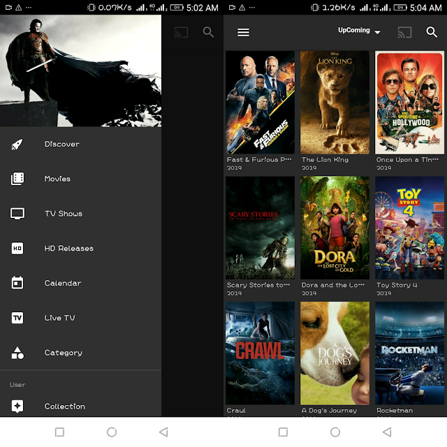The width and height of the screenshot is (447, 447).
Task: Tap the dimmed search icon in left screen
Action: tap(208, 32)
